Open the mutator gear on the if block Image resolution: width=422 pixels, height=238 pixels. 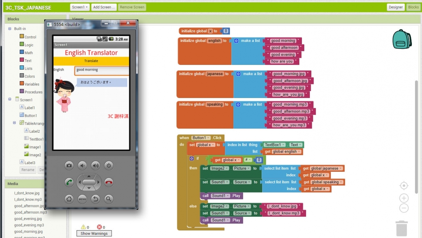[192, 158]
